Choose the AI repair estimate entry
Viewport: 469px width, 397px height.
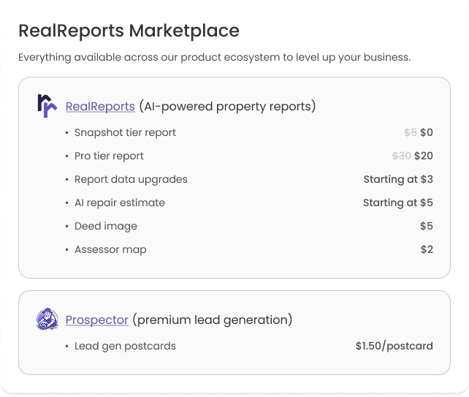[x=120, y=203]
